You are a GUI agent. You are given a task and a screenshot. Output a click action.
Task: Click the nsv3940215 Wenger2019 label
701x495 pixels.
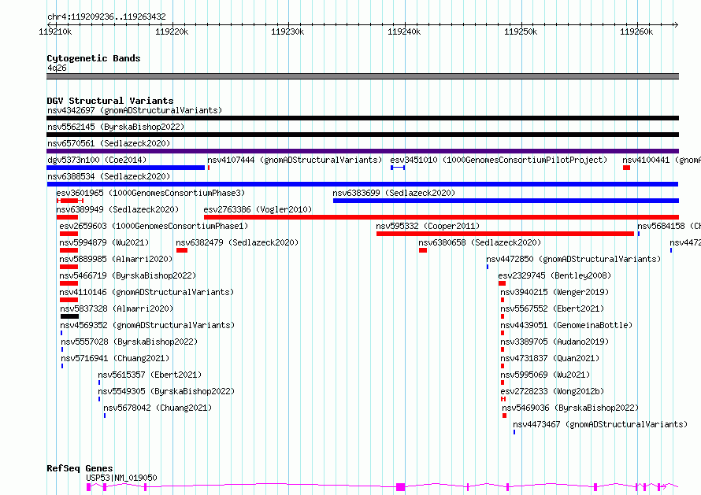click(x=554, y=292)
